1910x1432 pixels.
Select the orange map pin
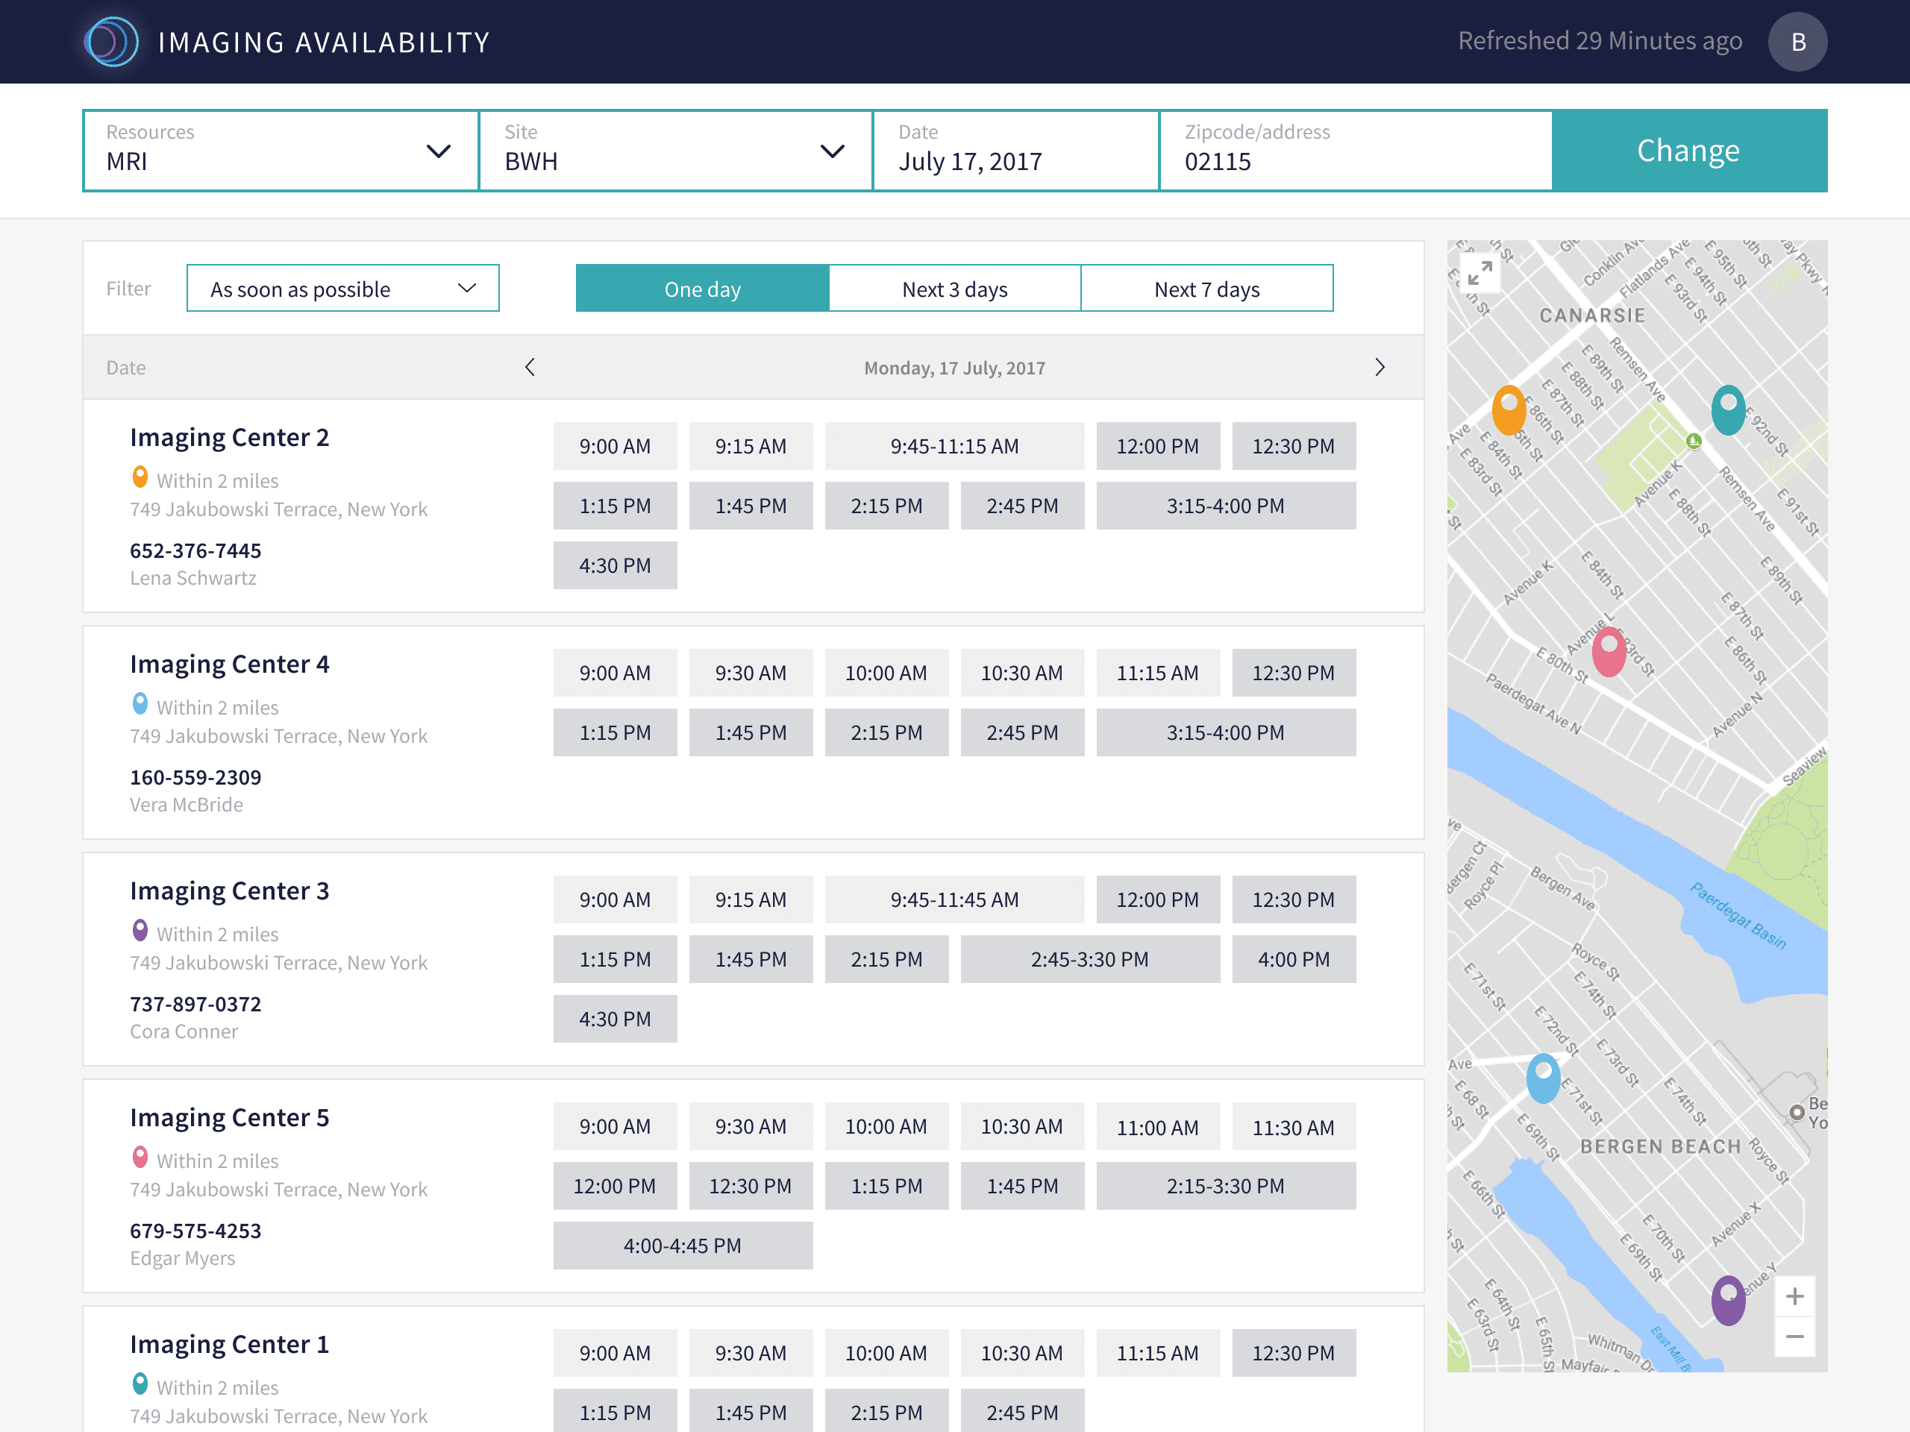(x=1509, y=409)
